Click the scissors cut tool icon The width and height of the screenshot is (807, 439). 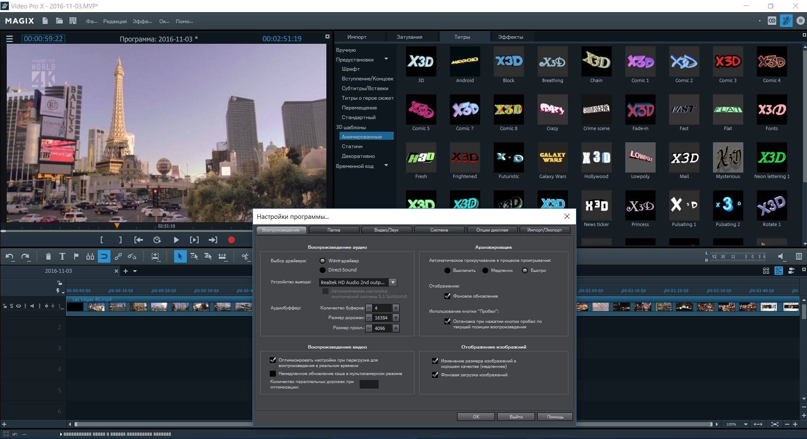click(245, 256)
